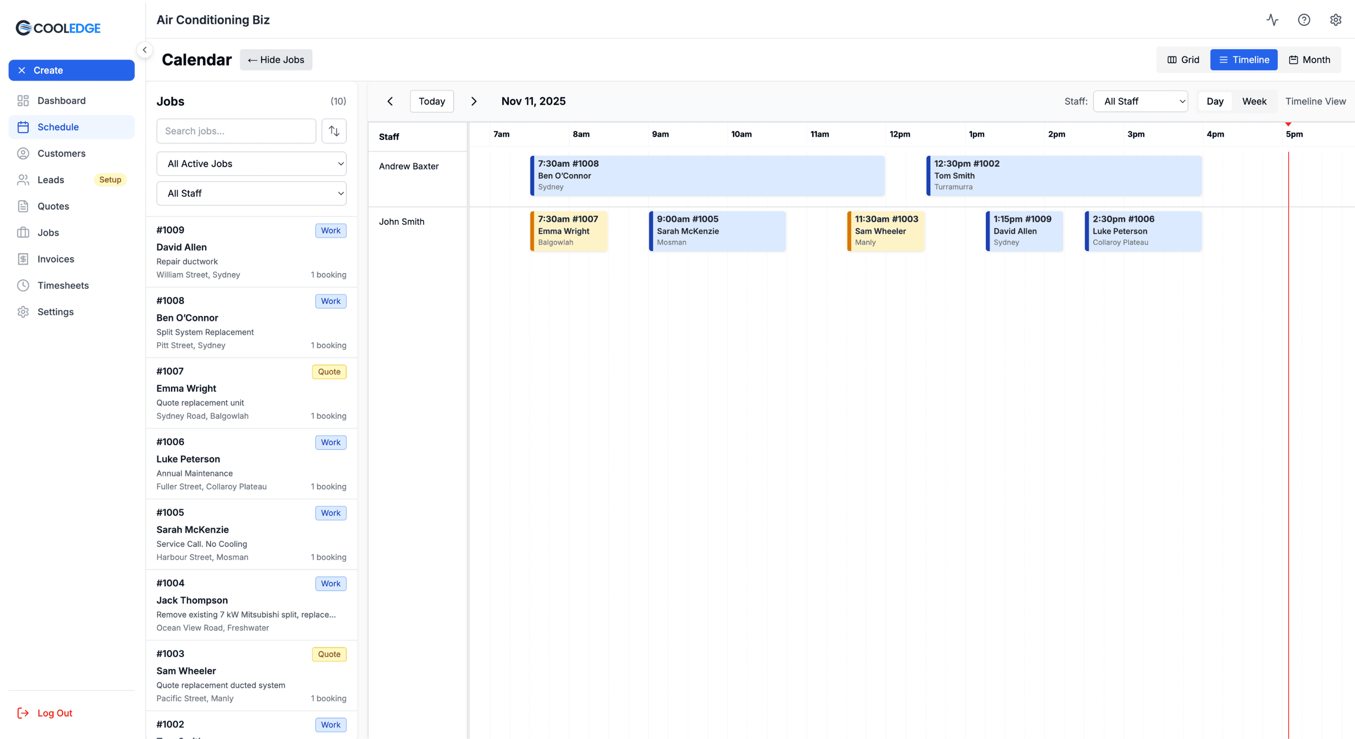Click inside the Search jobs field
The height and width of the screenshot is (739, 1355).
coord(236,130)
